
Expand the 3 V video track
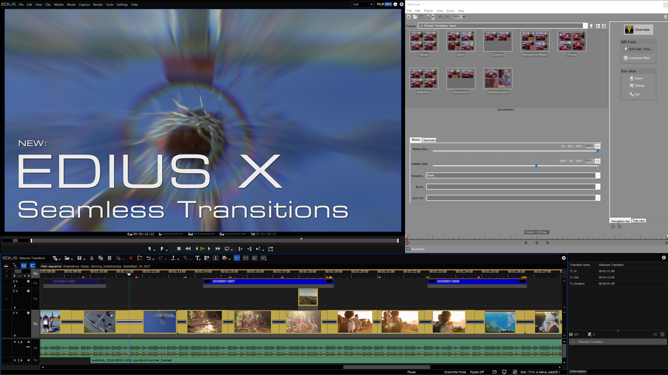click(15, 286)
